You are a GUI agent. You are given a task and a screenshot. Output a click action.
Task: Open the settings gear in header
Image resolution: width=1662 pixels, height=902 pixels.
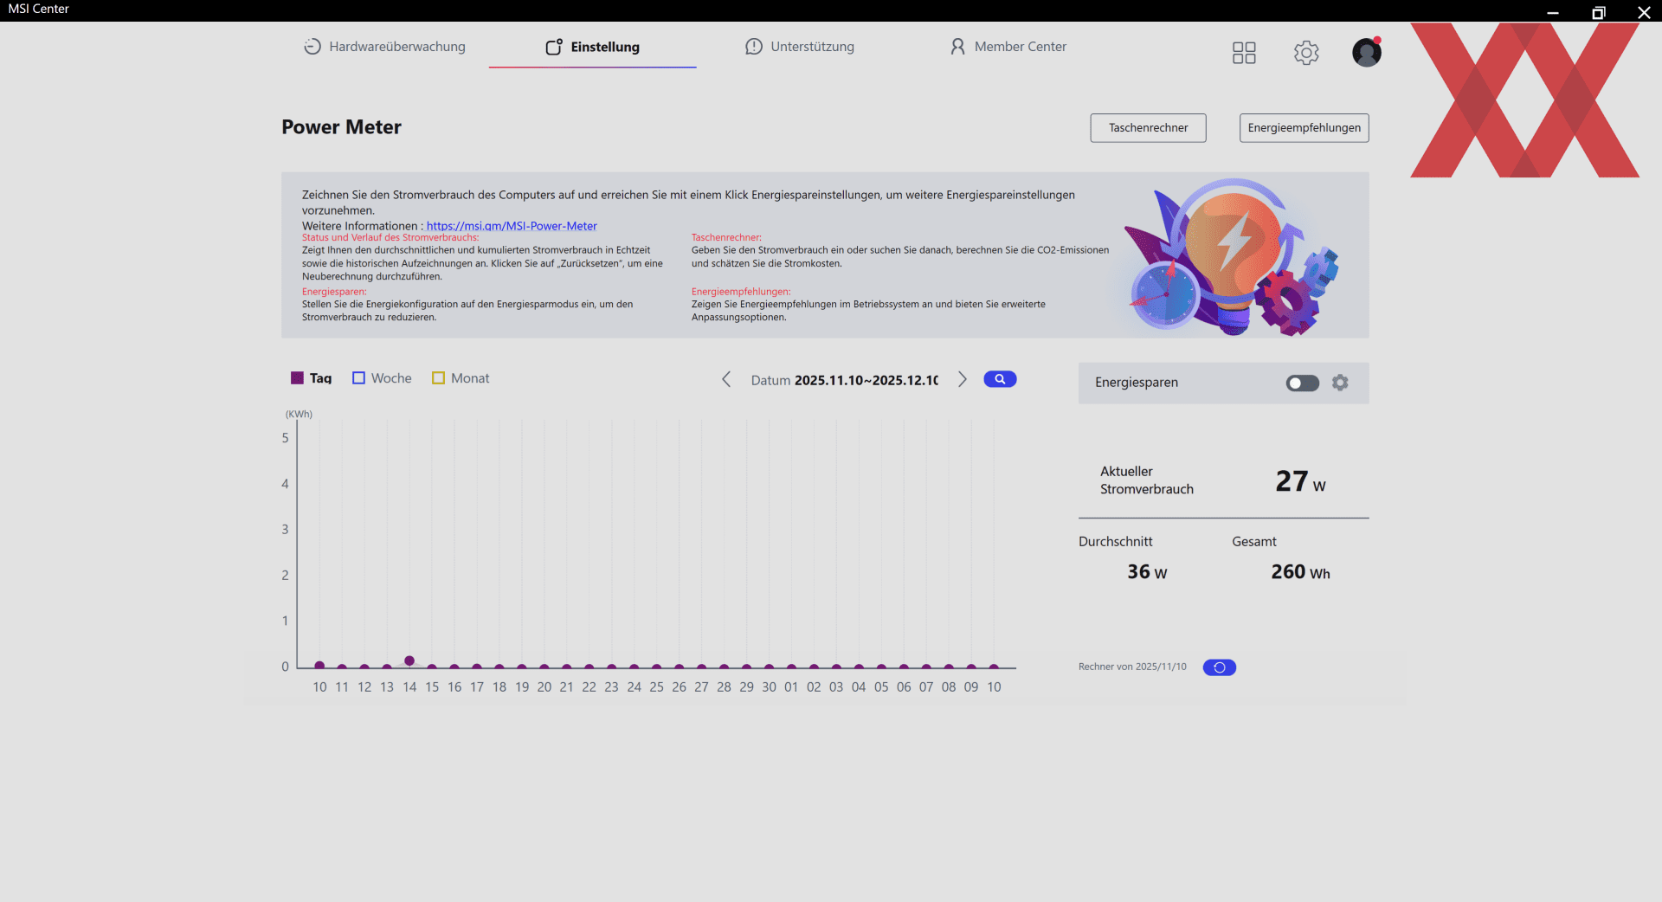click(1306, 53)
